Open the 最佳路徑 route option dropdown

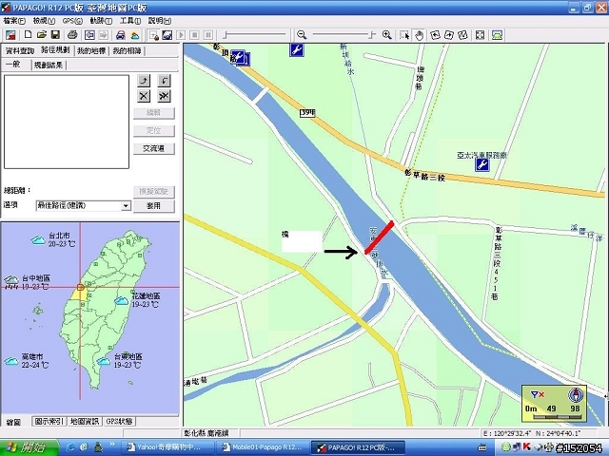point(126,206)
